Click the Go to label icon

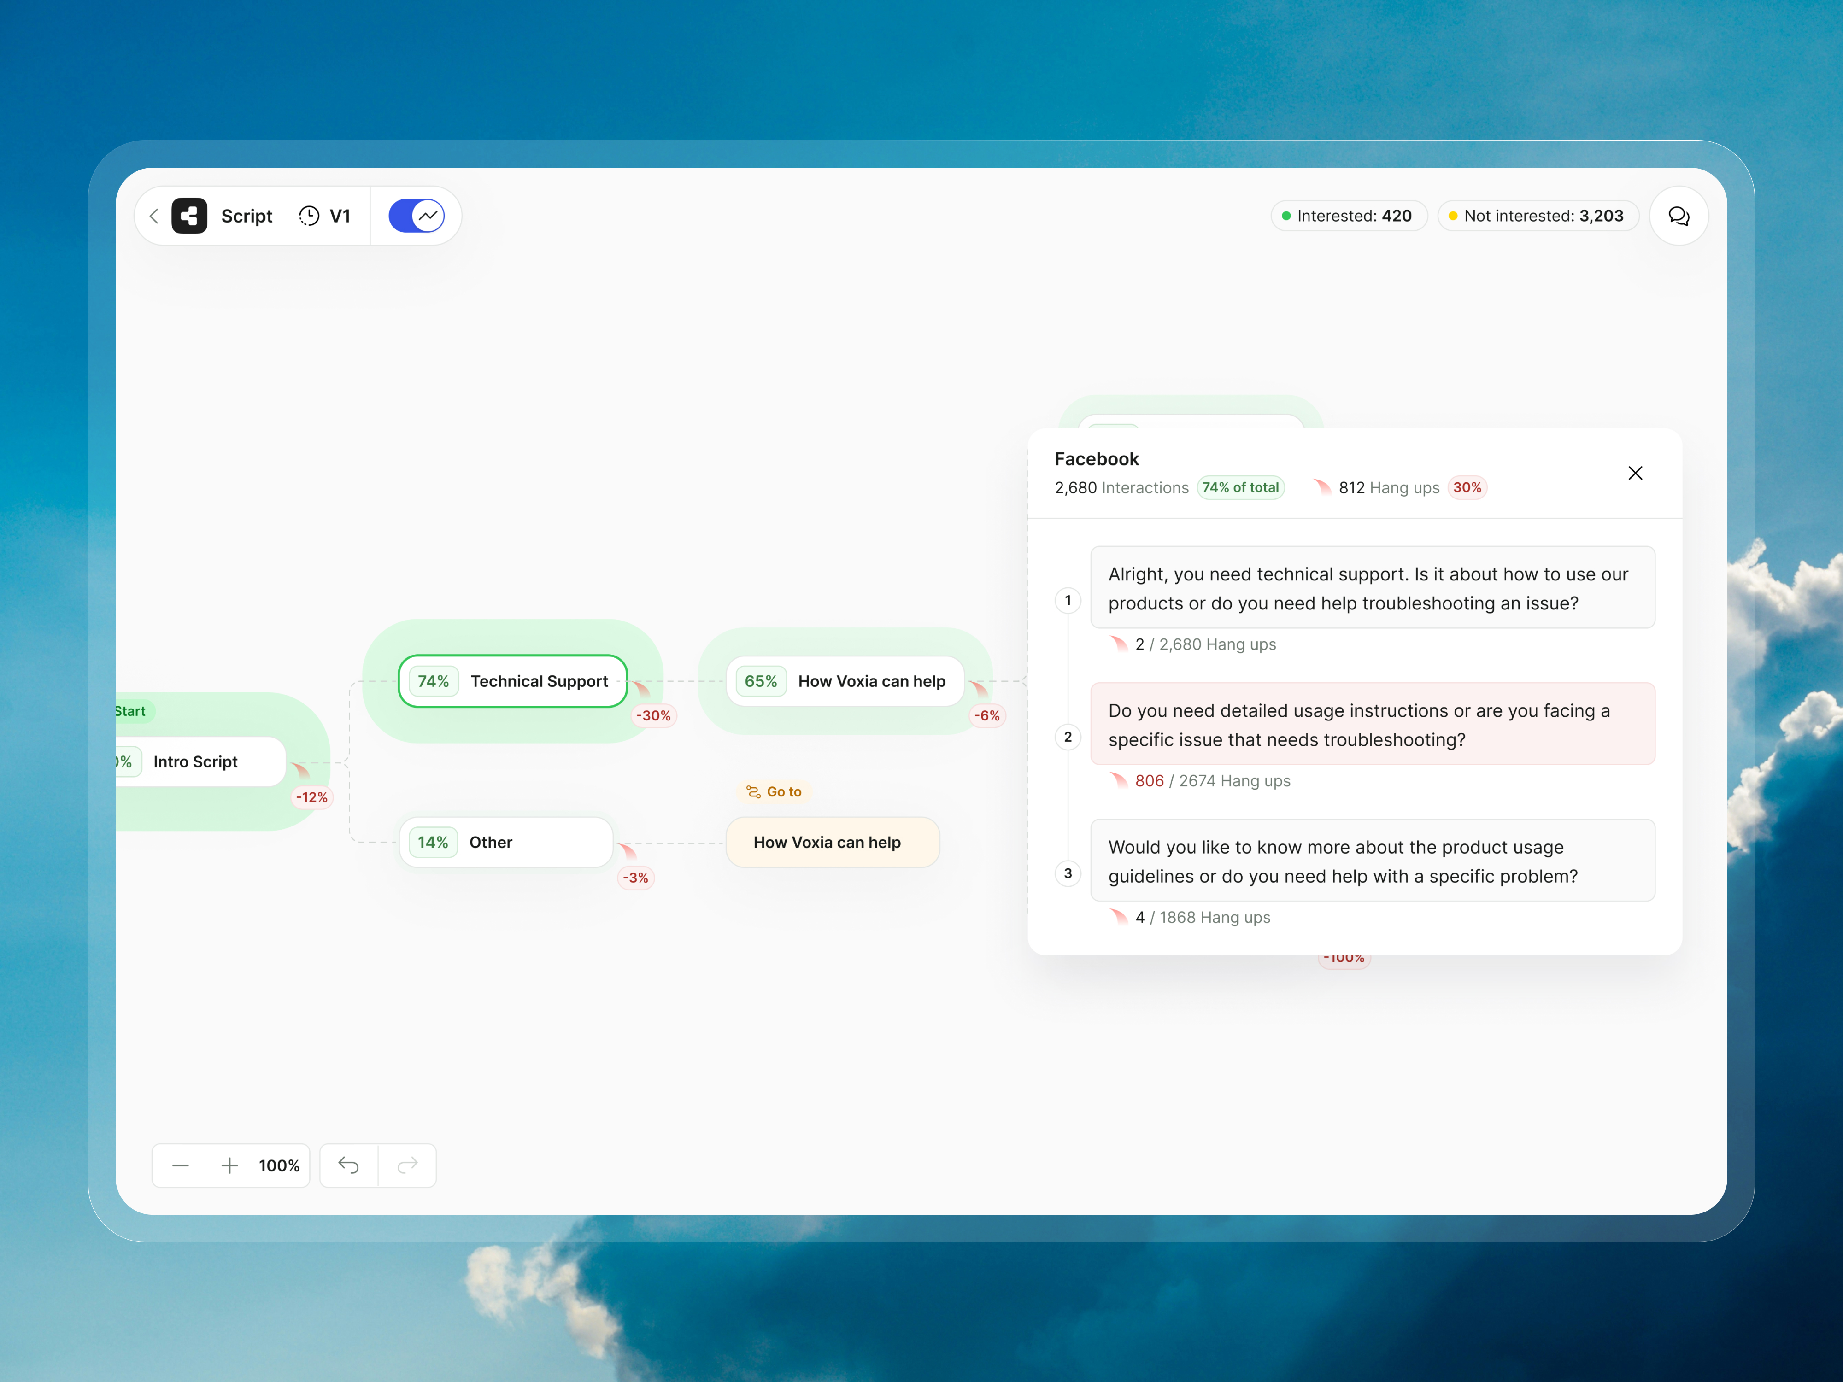point(753,791)
